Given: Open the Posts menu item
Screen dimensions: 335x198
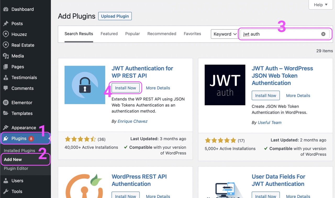Looking at the screenshot, I should pos(25,24).
